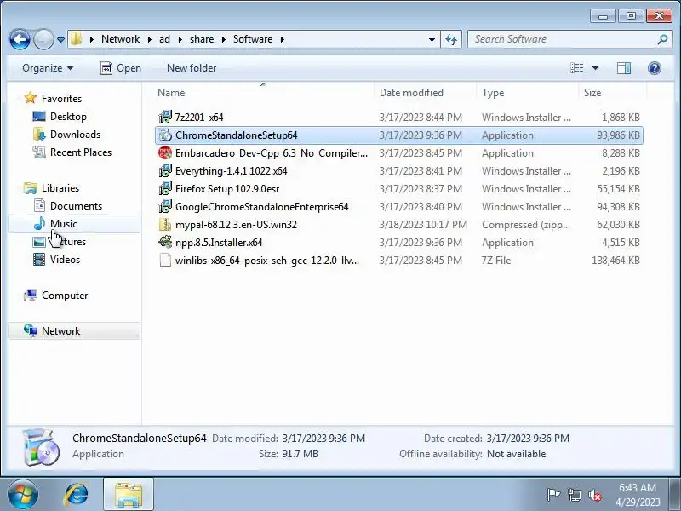Select the share breadcrumb in address bar
Viewport: 681px width, 511px height.
(x=202, y=39)
